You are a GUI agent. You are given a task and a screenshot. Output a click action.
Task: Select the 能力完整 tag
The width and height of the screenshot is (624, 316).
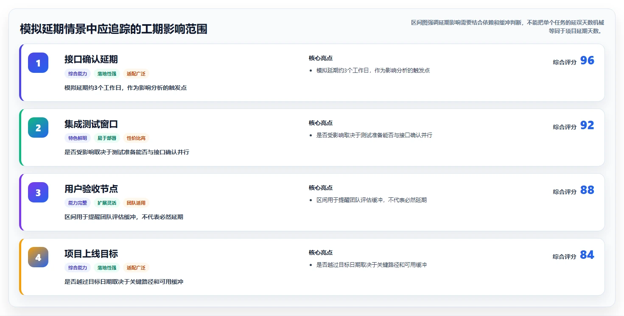click(78, 203)
